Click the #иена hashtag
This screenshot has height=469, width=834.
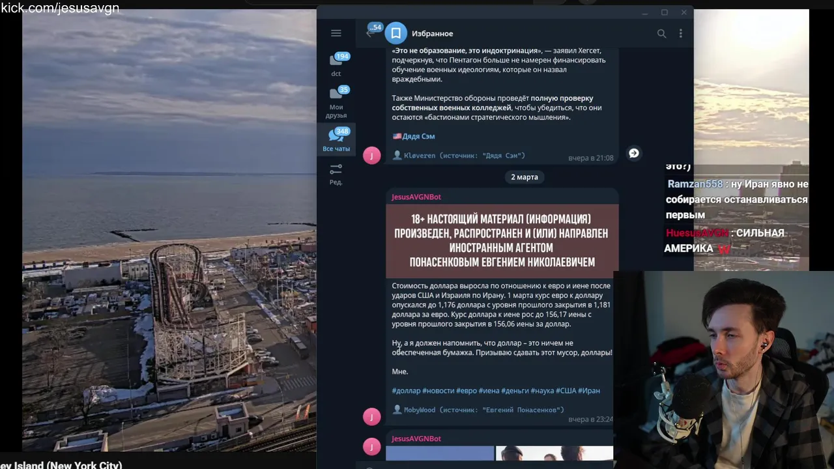[x=489, y=390]
